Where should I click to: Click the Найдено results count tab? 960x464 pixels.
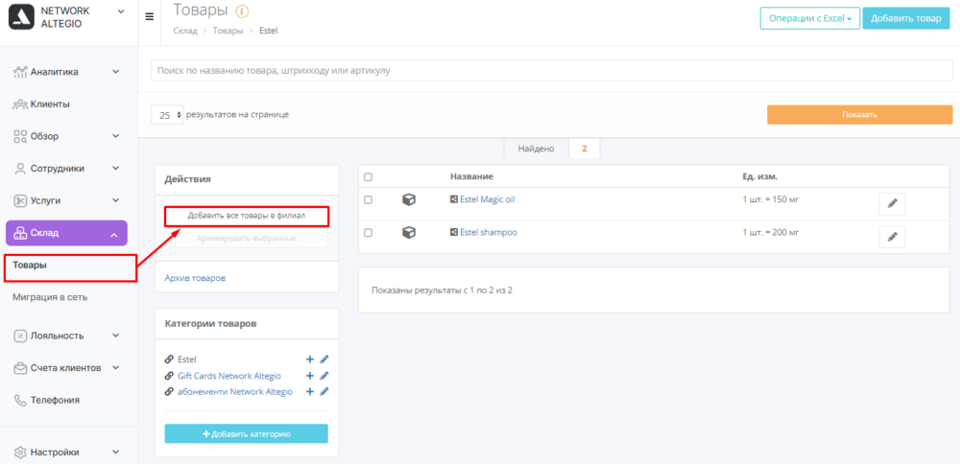(552, 149)
